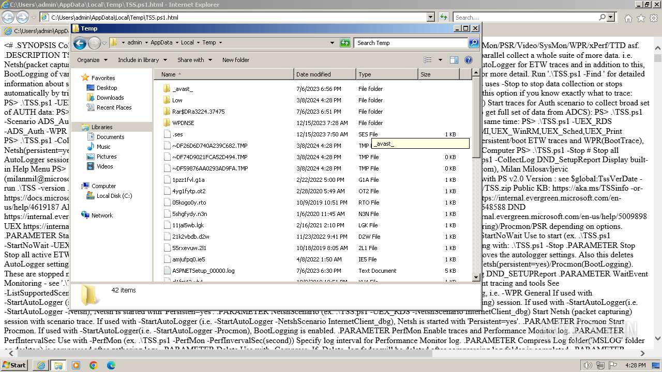Select the _avast_ folder icon
This screenshot has height=372, width=662.
click(167, 89)
